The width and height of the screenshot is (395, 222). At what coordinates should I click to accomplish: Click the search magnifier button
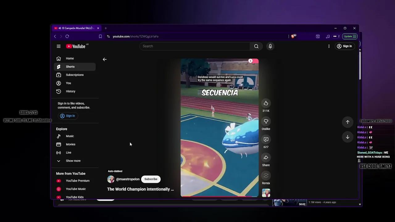(256, 46)
